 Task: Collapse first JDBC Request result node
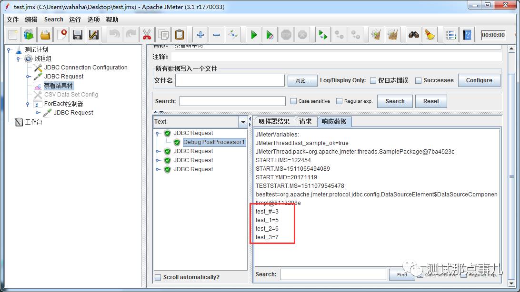point(158,134)
